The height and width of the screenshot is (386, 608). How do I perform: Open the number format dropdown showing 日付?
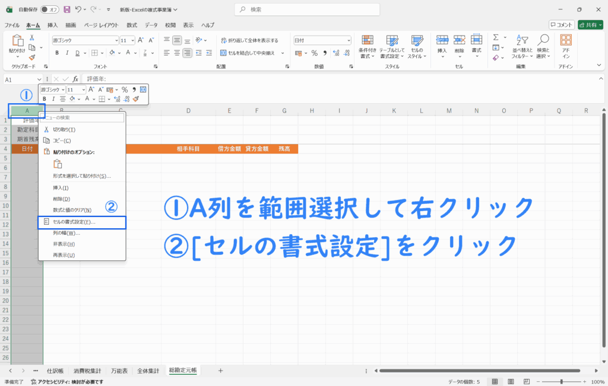pyautogui.click(x=349, y=40)
